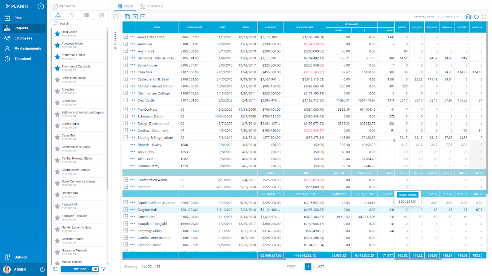Select the grid view icon in Projects panel

point(87,15)
